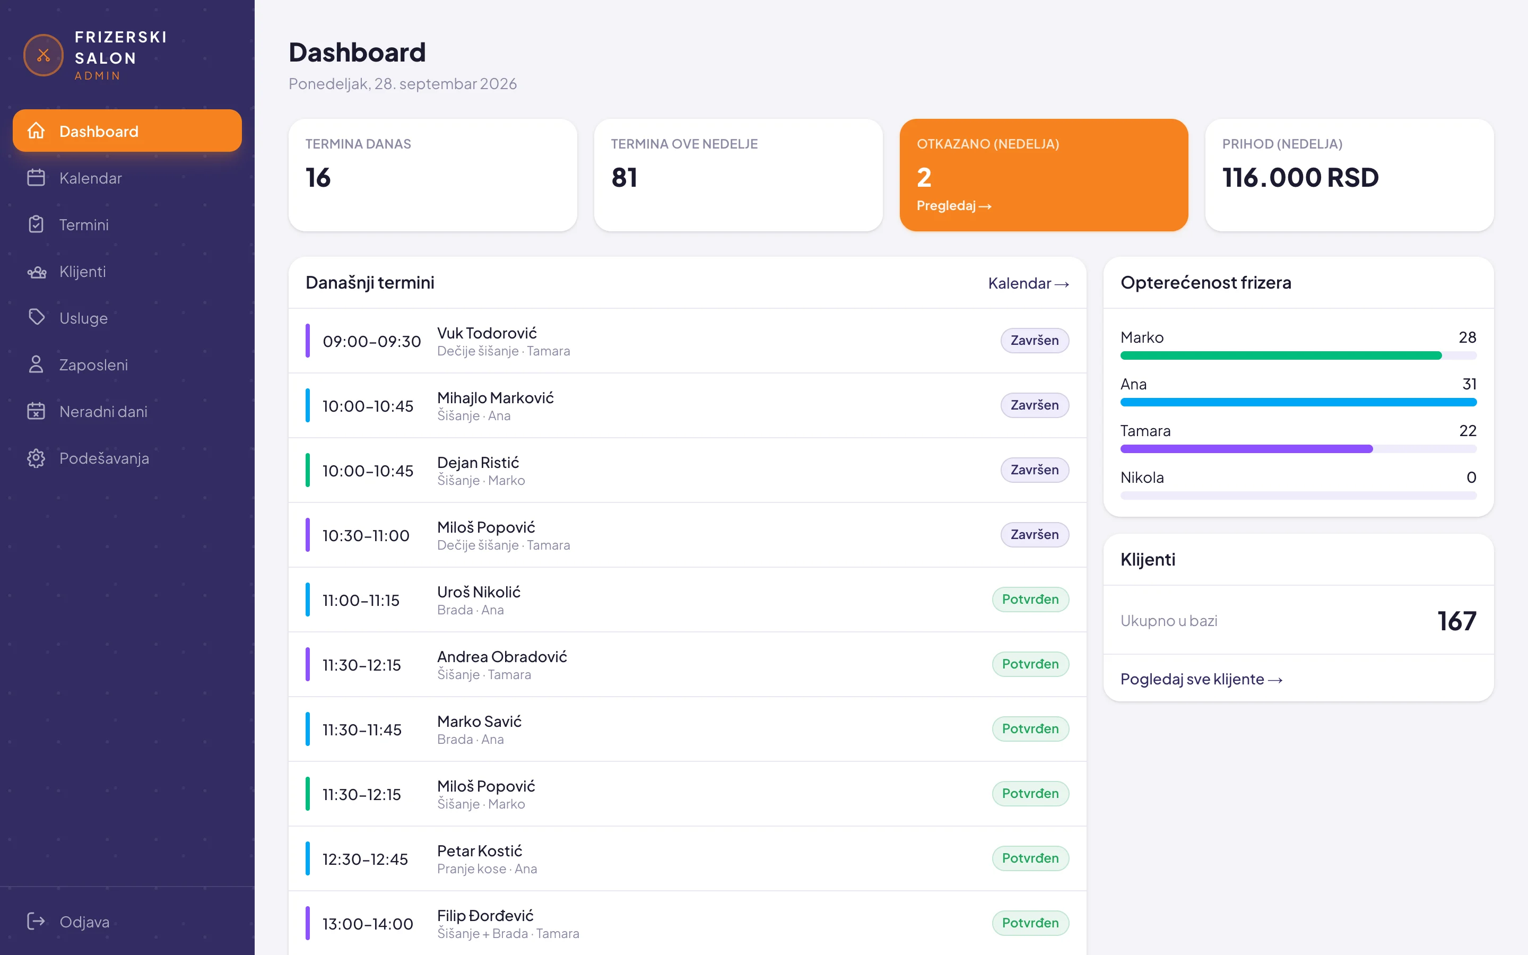Open Kalendar from the sidebar menu
Image resolution: width=1528 pixels, height=955 pixels.
point(127,178)
